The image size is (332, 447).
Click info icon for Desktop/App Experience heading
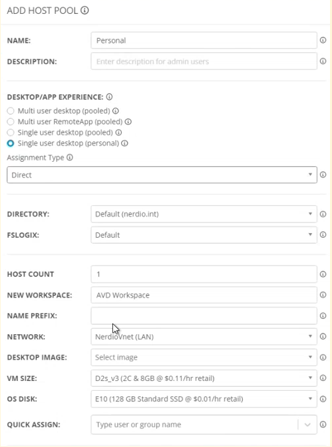point(109,97)
